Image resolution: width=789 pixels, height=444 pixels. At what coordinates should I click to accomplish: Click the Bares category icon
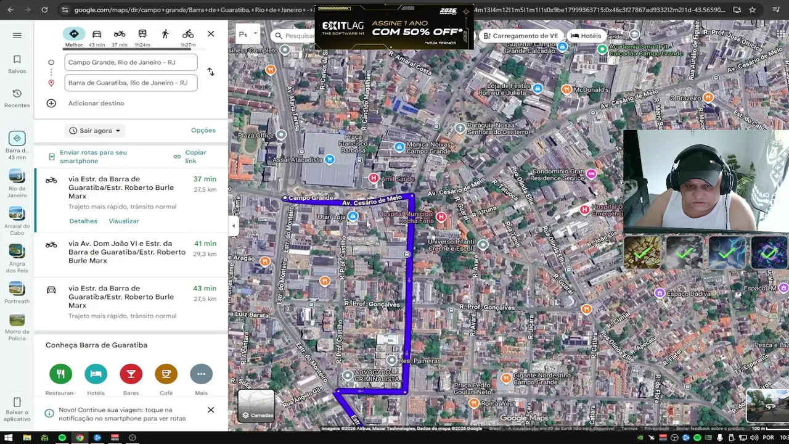tap(131, 374)
